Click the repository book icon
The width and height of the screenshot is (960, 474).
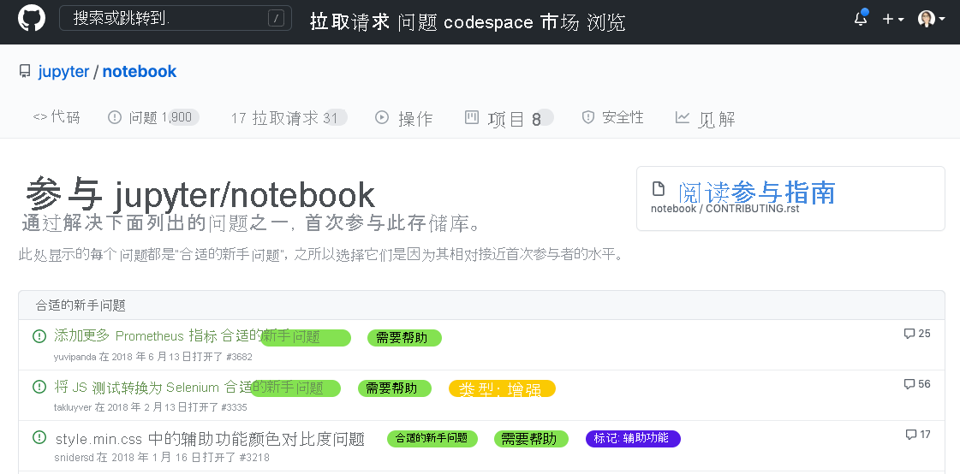[25, 72]
